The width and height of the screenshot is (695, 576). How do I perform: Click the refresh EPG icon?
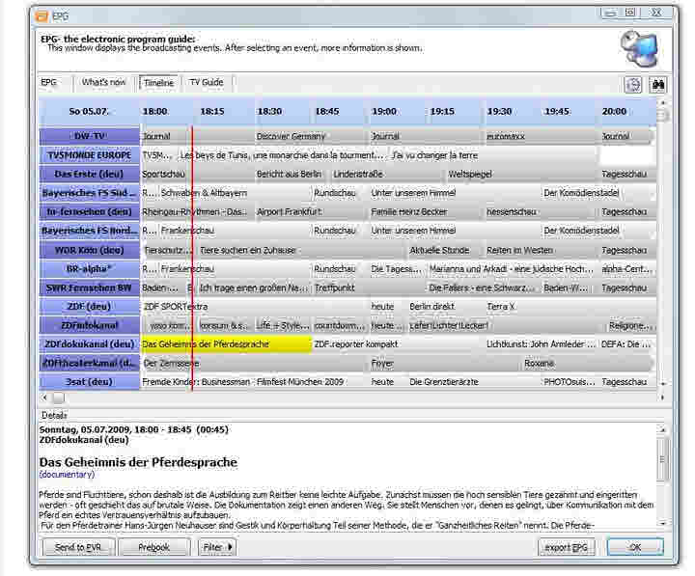click(633, 85)
